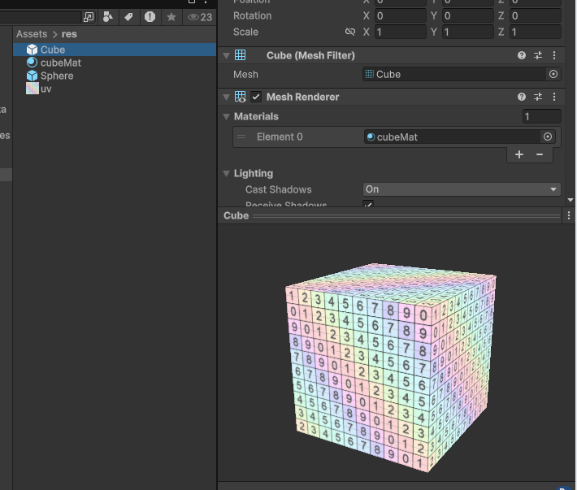Click the Mesh Filter grid icon
The image size is (577, 490).
point(240,55)
